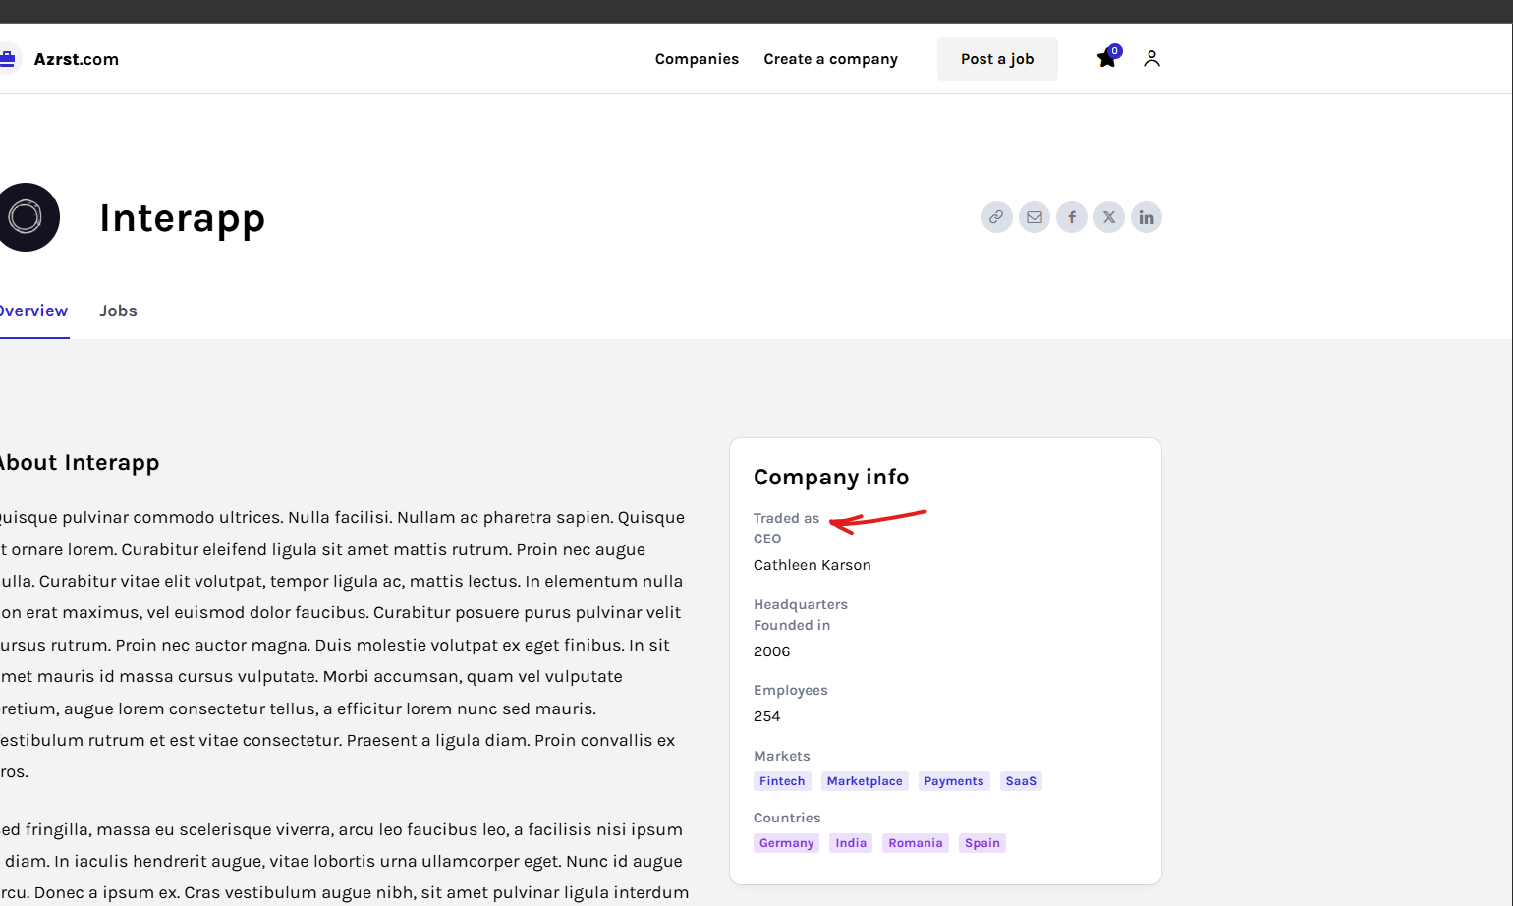Click the About Interapp heading

pyautogui.click(x=79, y=463)
